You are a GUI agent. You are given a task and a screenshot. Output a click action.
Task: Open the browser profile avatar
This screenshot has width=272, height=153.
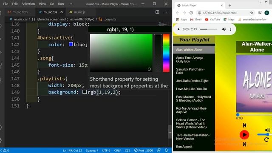tap(267, 13)
